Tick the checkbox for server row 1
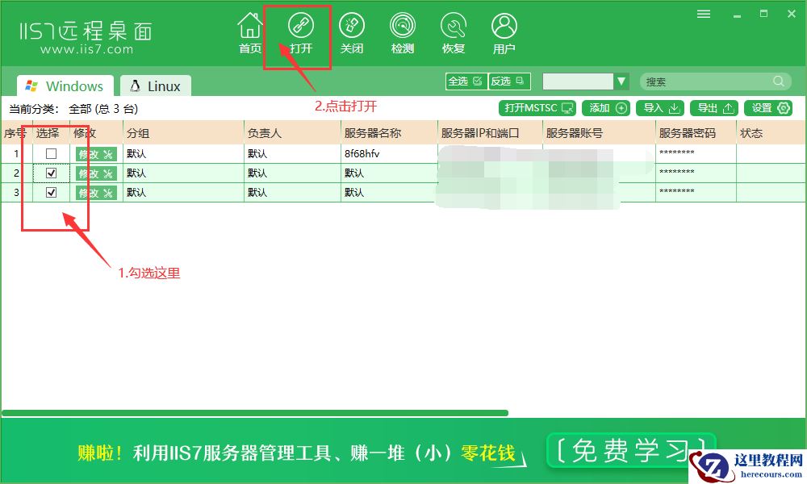 tap(51, 153)
